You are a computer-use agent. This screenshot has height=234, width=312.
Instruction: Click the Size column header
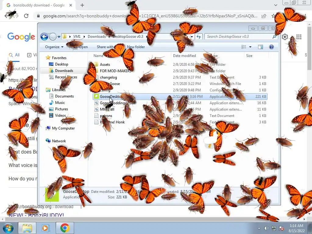pyautogui.click(x=249, y=56)
